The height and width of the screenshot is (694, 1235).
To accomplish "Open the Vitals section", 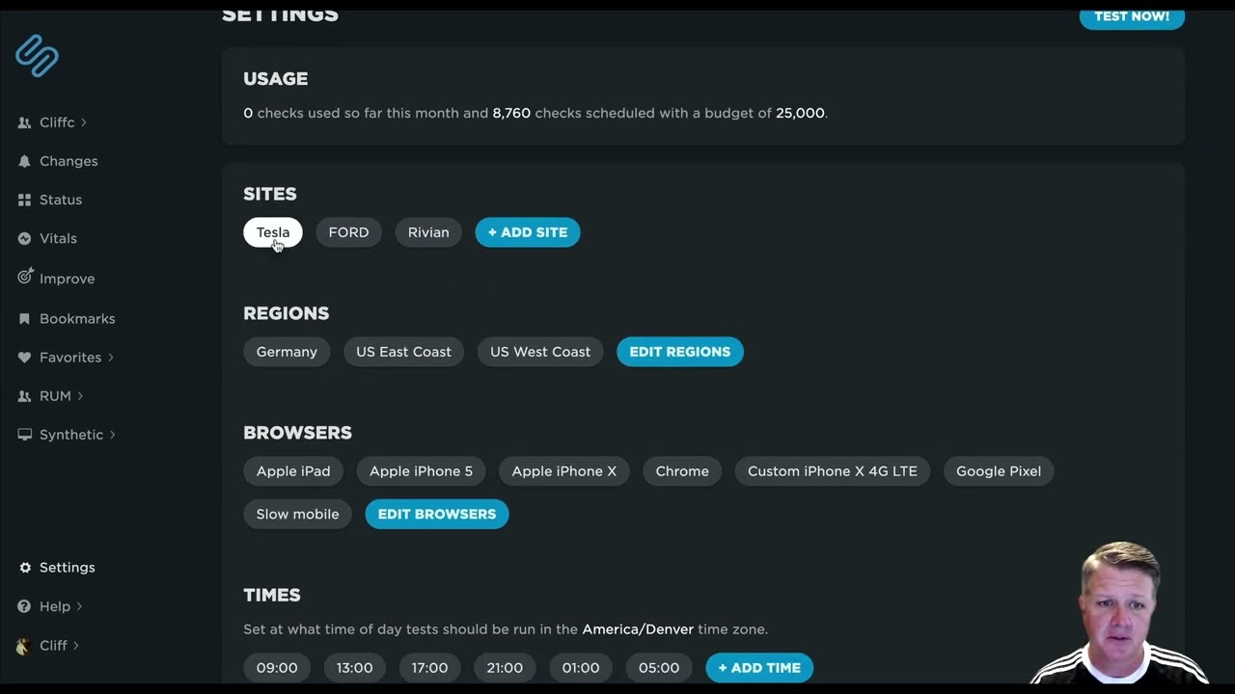I will 58,238.
